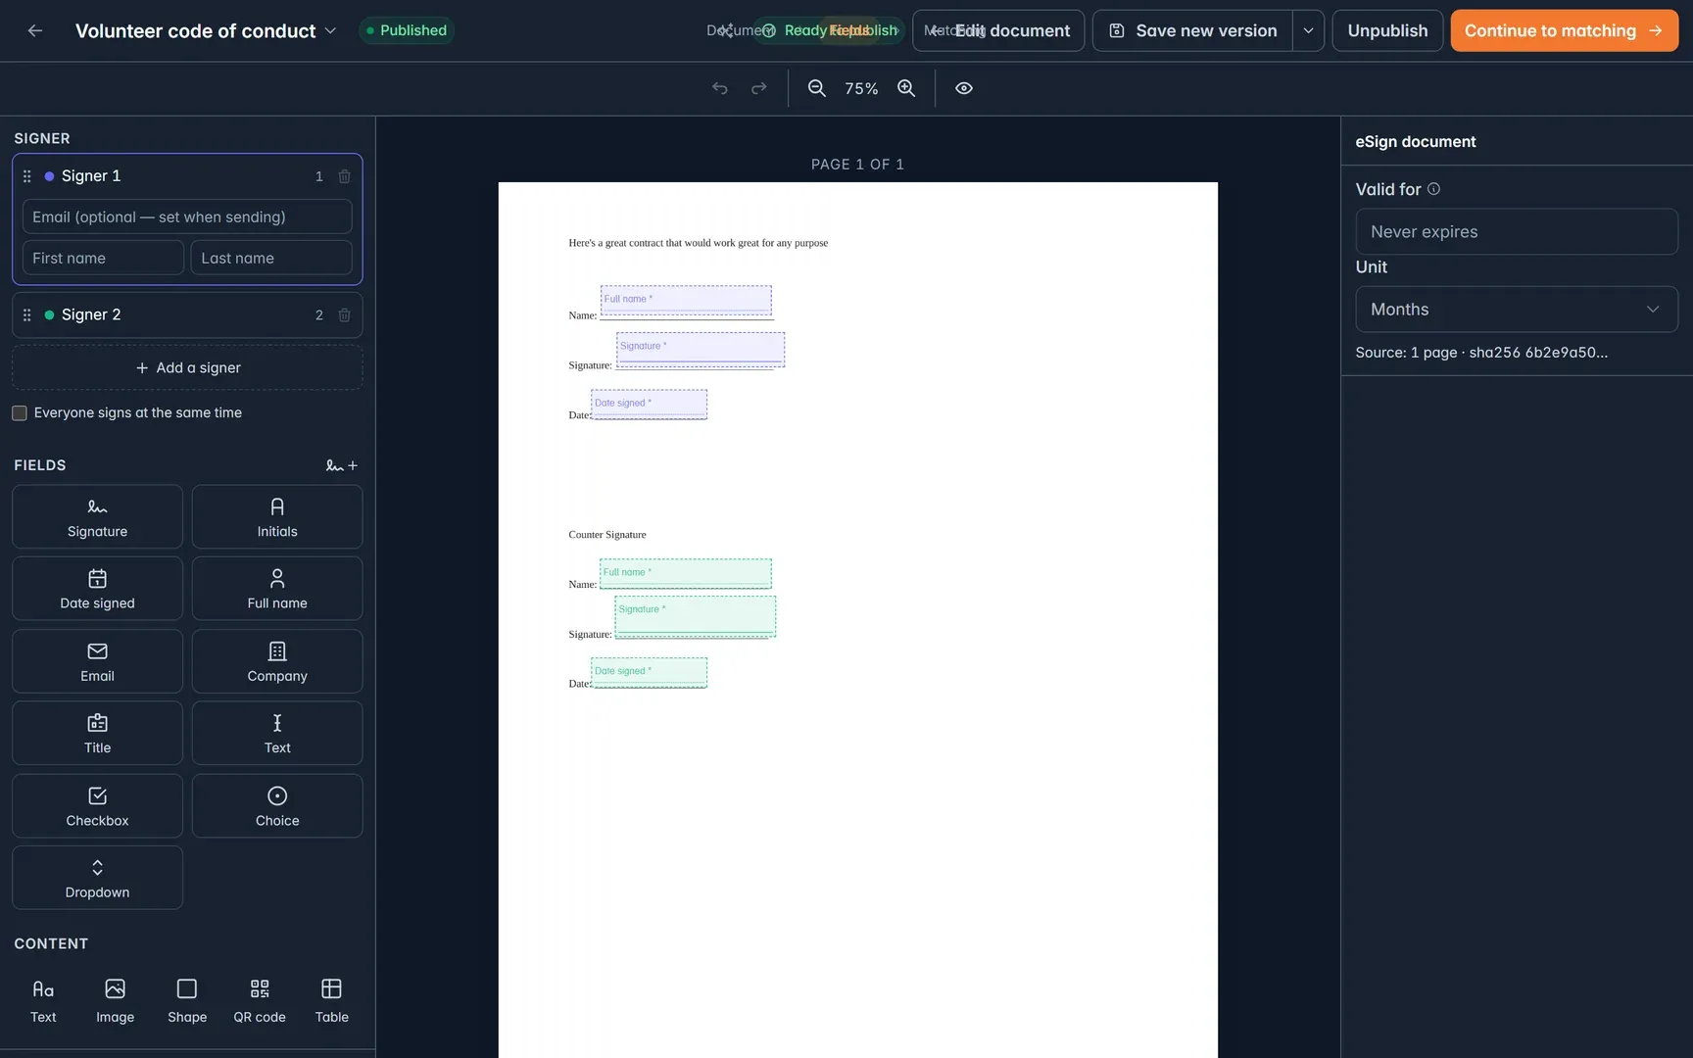Image resolution: width=1693 pixels, height=1058 pixels.
Task: Click the add signature icon beside FIELDS
Action: pos(342,465)
